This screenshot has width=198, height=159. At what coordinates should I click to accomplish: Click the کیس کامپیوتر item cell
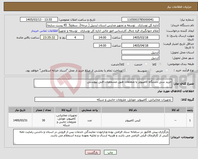(x=133, y=120)
